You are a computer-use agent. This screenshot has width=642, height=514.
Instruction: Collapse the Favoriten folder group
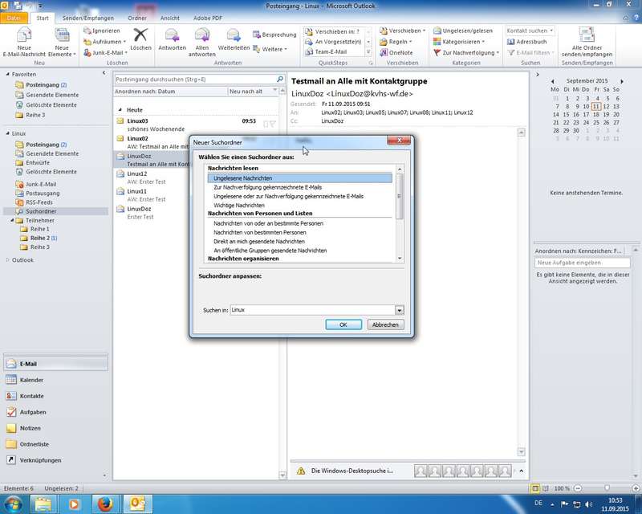pos(7,74)
